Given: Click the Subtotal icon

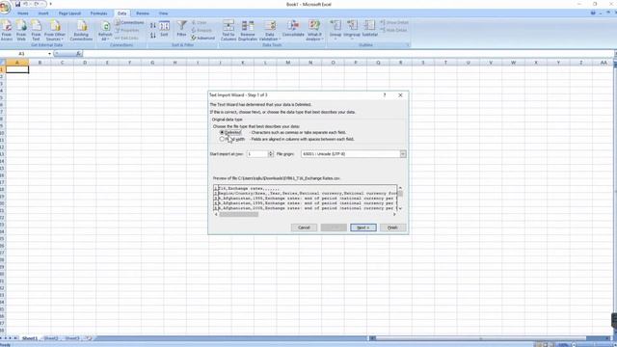Looking at the screenshot, I should [369, 29].
